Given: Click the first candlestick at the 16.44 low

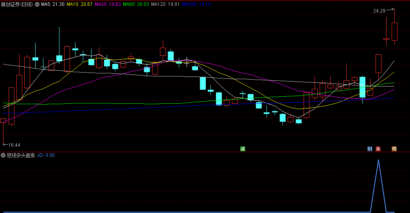Looking at the screenshot, I should pyautogui.click(x=4, y=121).
